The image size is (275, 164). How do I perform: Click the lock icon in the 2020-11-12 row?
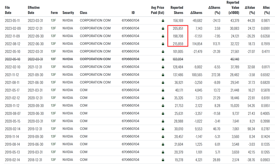tap(163, 106)
